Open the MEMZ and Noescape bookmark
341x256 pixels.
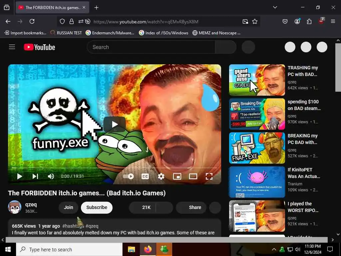(216, 33)
